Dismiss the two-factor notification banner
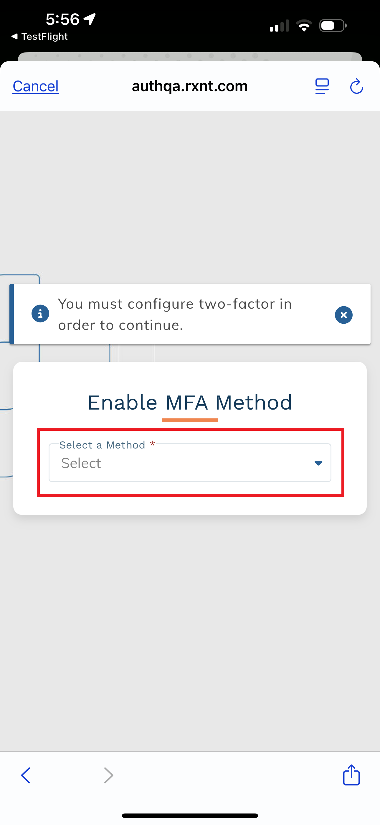Image resolution: width=380 pixels, height=825 pixels. tap(343, 315)
